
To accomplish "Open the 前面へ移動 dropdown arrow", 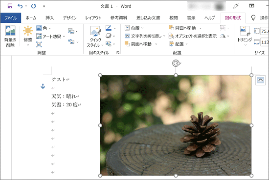I will (156, 44).
